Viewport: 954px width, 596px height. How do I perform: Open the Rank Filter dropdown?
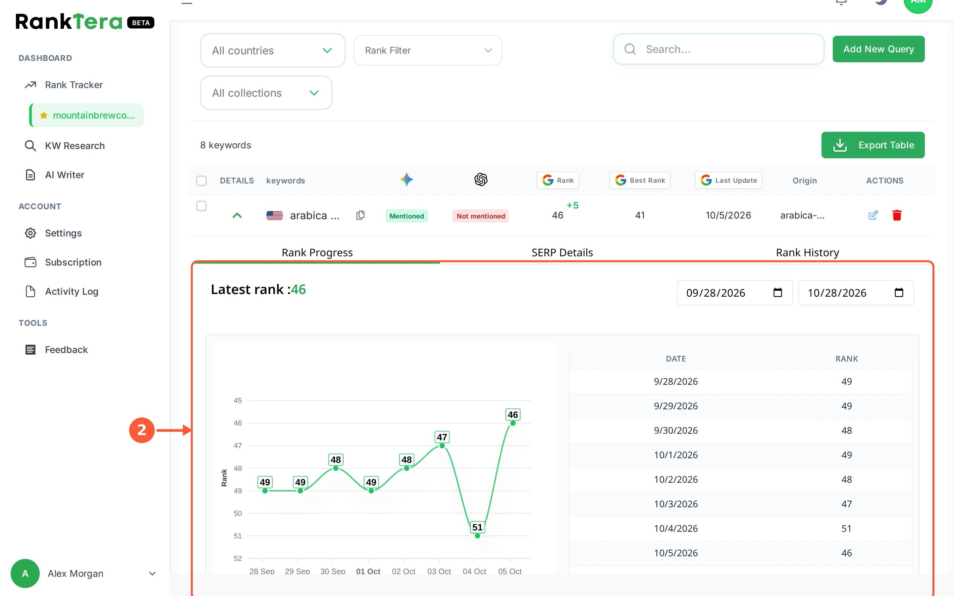[x=428, y=50]
